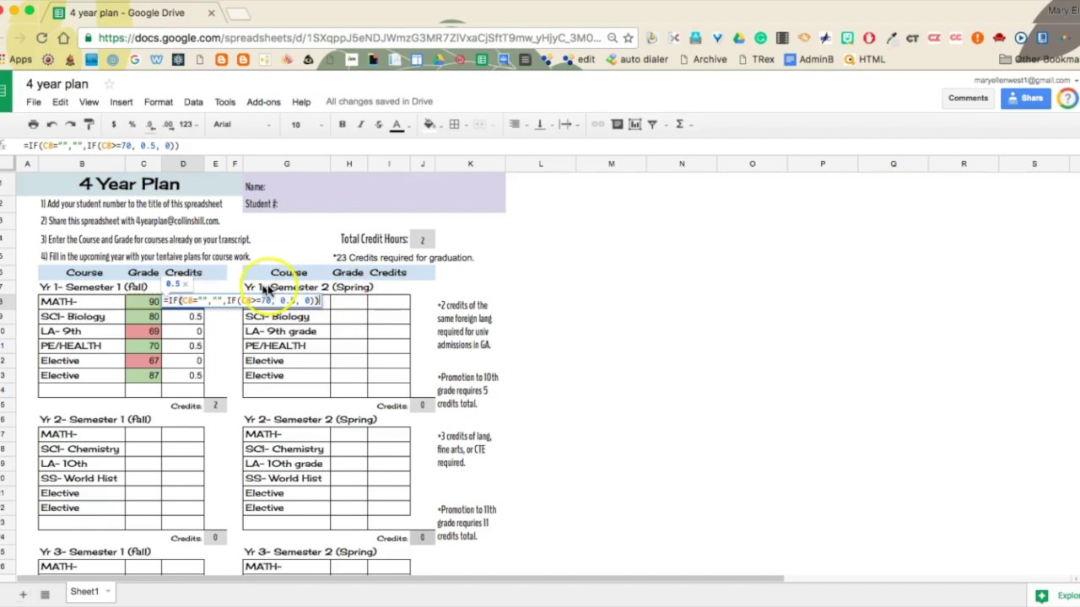Image resolution: width=1080 pixels, height=607 pixels.
Task: Open the Add-ons menu
Action: [x=263, y=102]
